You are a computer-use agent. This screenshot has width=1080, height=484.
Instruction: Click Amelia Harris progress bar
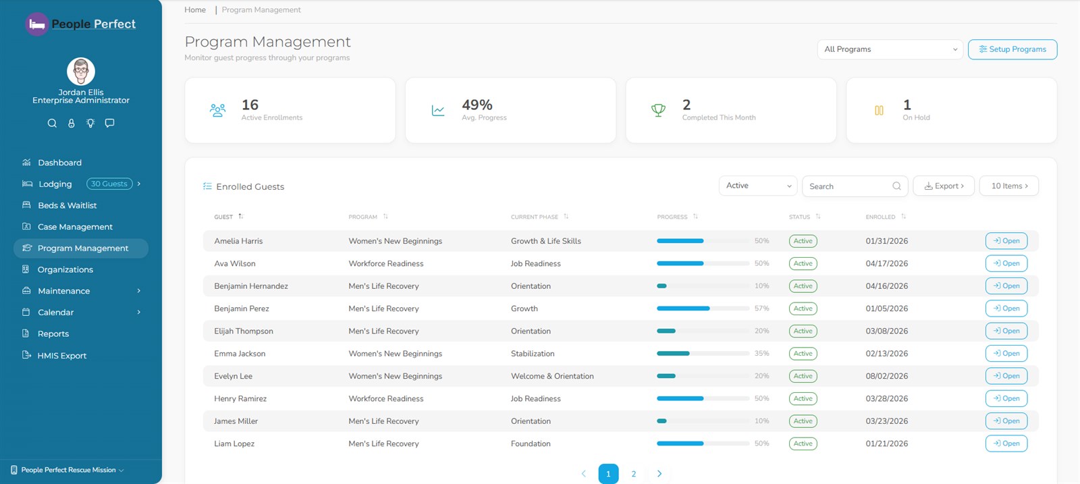[703, 241]
